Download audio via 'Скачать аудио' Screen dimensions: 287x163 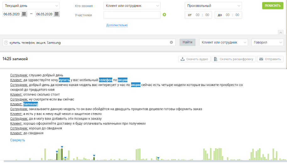pos(194,59)
